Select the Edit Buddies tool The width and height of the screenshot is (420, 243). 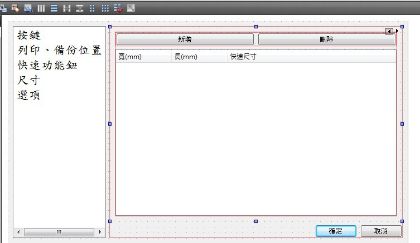pos(15,8)
